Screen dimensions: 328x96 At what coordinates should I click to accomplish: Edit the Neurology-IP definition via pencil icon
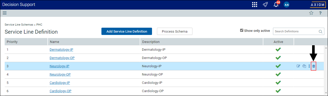[299, 66]
